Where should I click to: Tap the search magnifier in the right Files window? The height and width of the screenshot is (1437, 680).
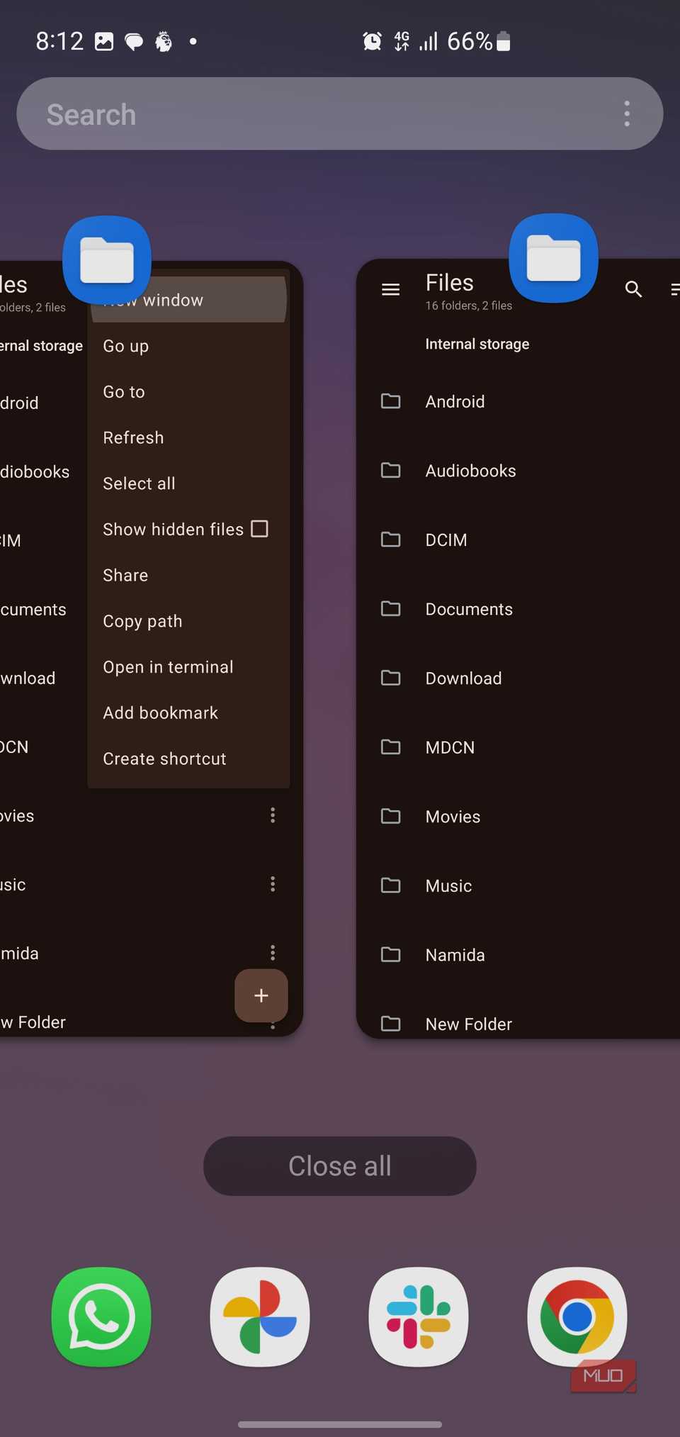[633, 289]
